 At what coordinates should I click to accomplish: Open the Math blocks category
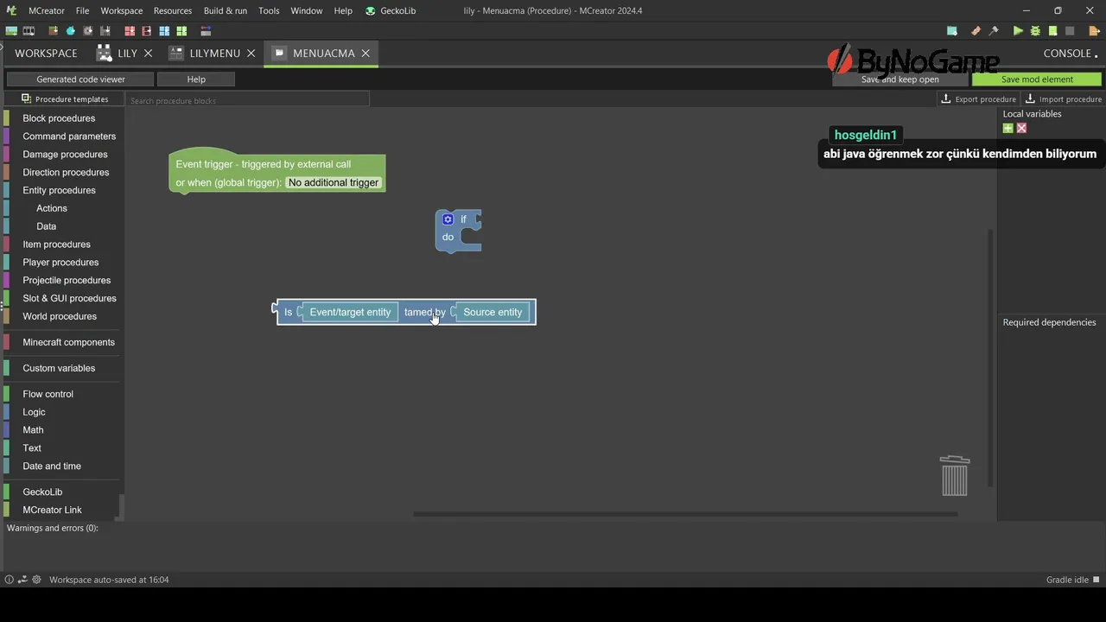33,430
